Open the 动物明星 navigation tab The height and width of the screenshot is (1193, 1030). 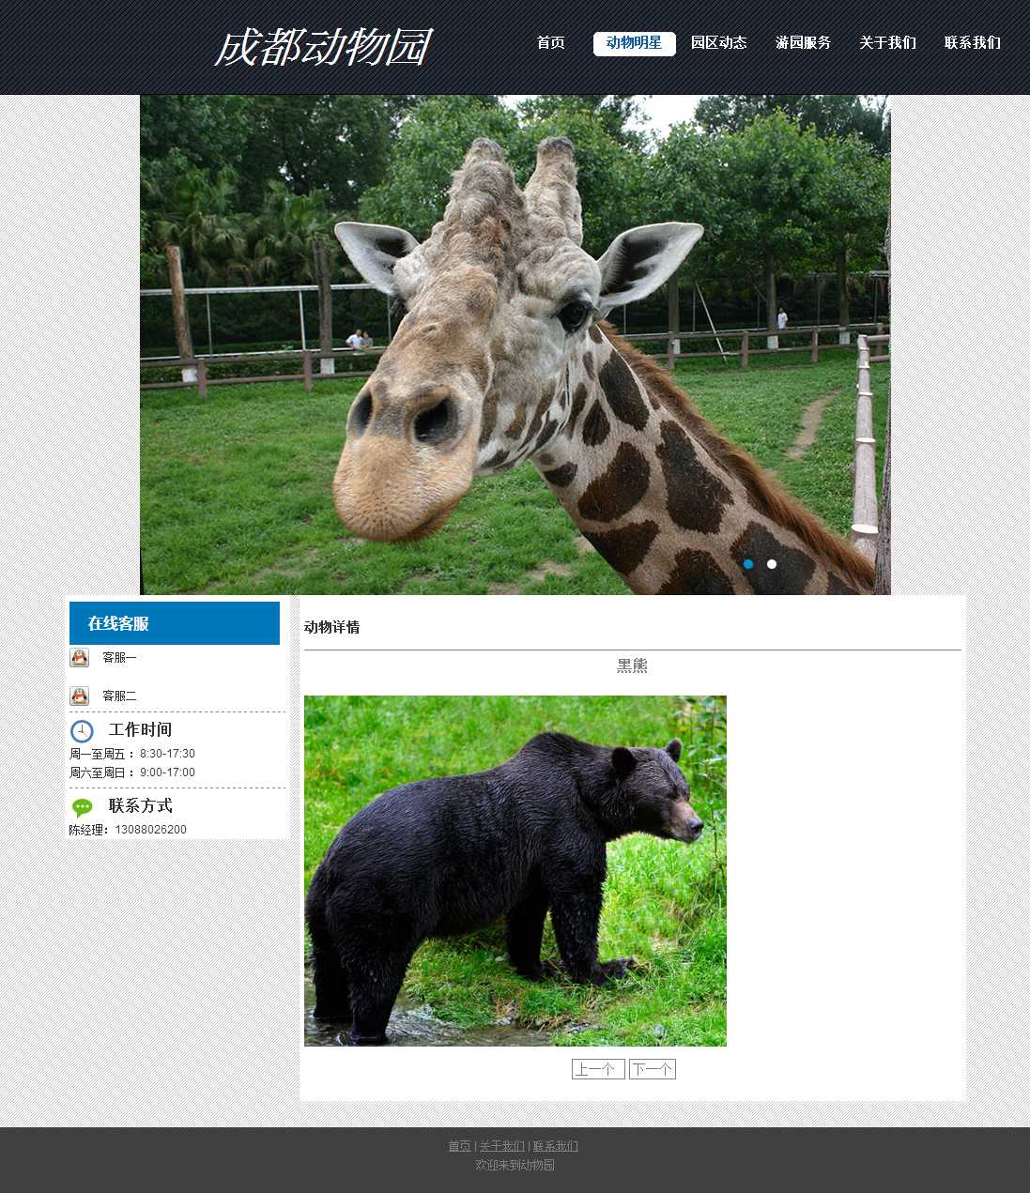(634, 43)
